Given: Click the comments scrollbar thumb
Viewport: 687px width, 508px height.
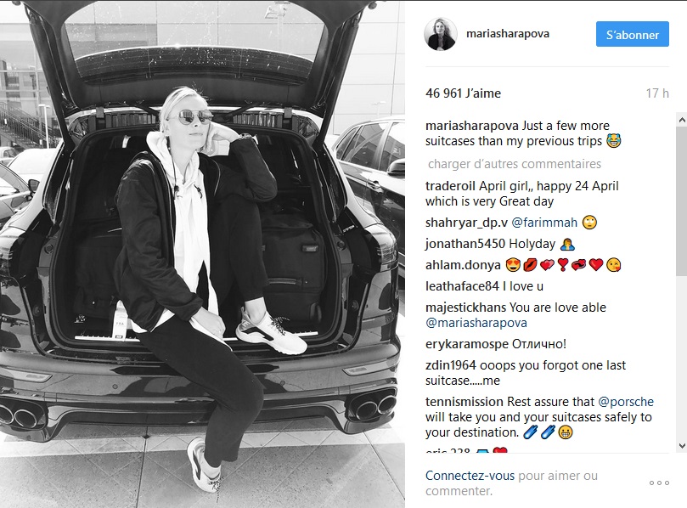Looking at the screenshot, I should pos(682,201).
